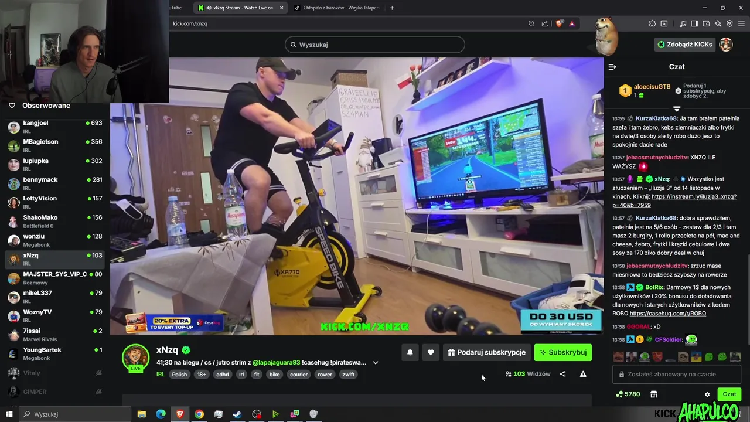This screenshot has width=750, height=422.
Task: Follow channel with heart icon
Action: 431,352
